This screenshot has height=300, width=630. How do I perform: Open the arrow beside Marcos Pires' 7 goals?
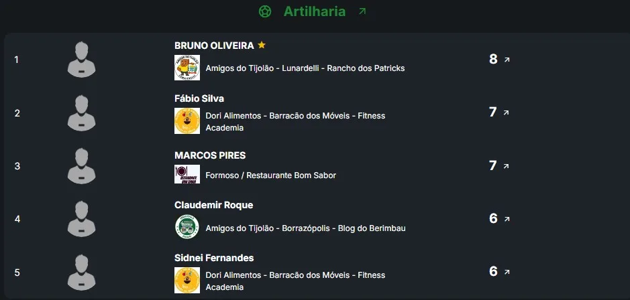click(507, 166)
